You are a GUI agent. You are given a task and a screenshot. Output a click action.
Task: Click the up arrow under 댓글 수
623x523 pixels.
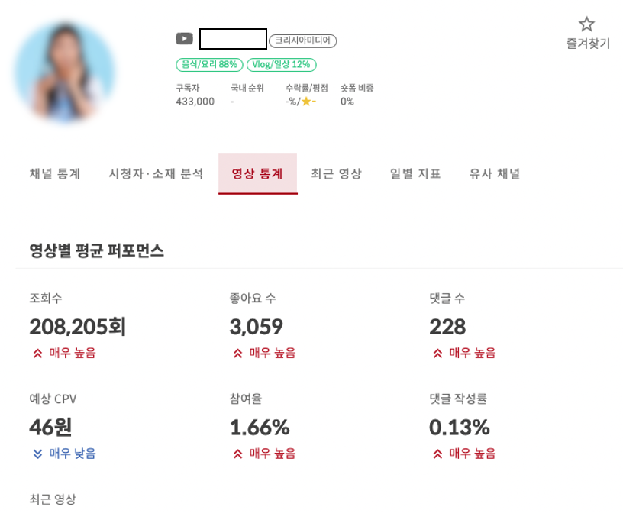[x=438, y=353]
